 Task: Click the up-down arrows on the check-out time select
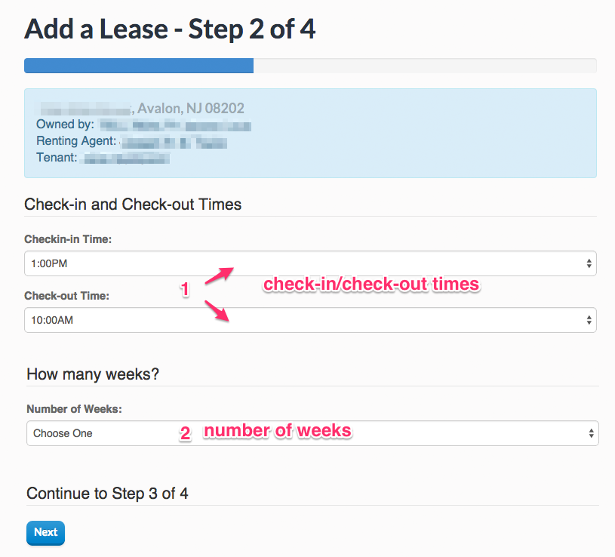coord(589,320)
